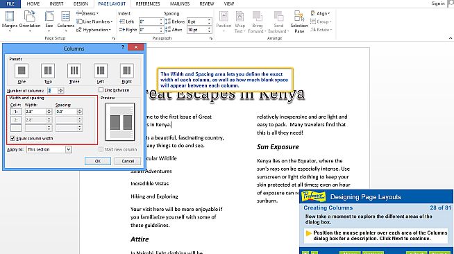The height and width of the screenshot is (254, 454).
Task: Click the Sign in link
Action: [438, 3]
